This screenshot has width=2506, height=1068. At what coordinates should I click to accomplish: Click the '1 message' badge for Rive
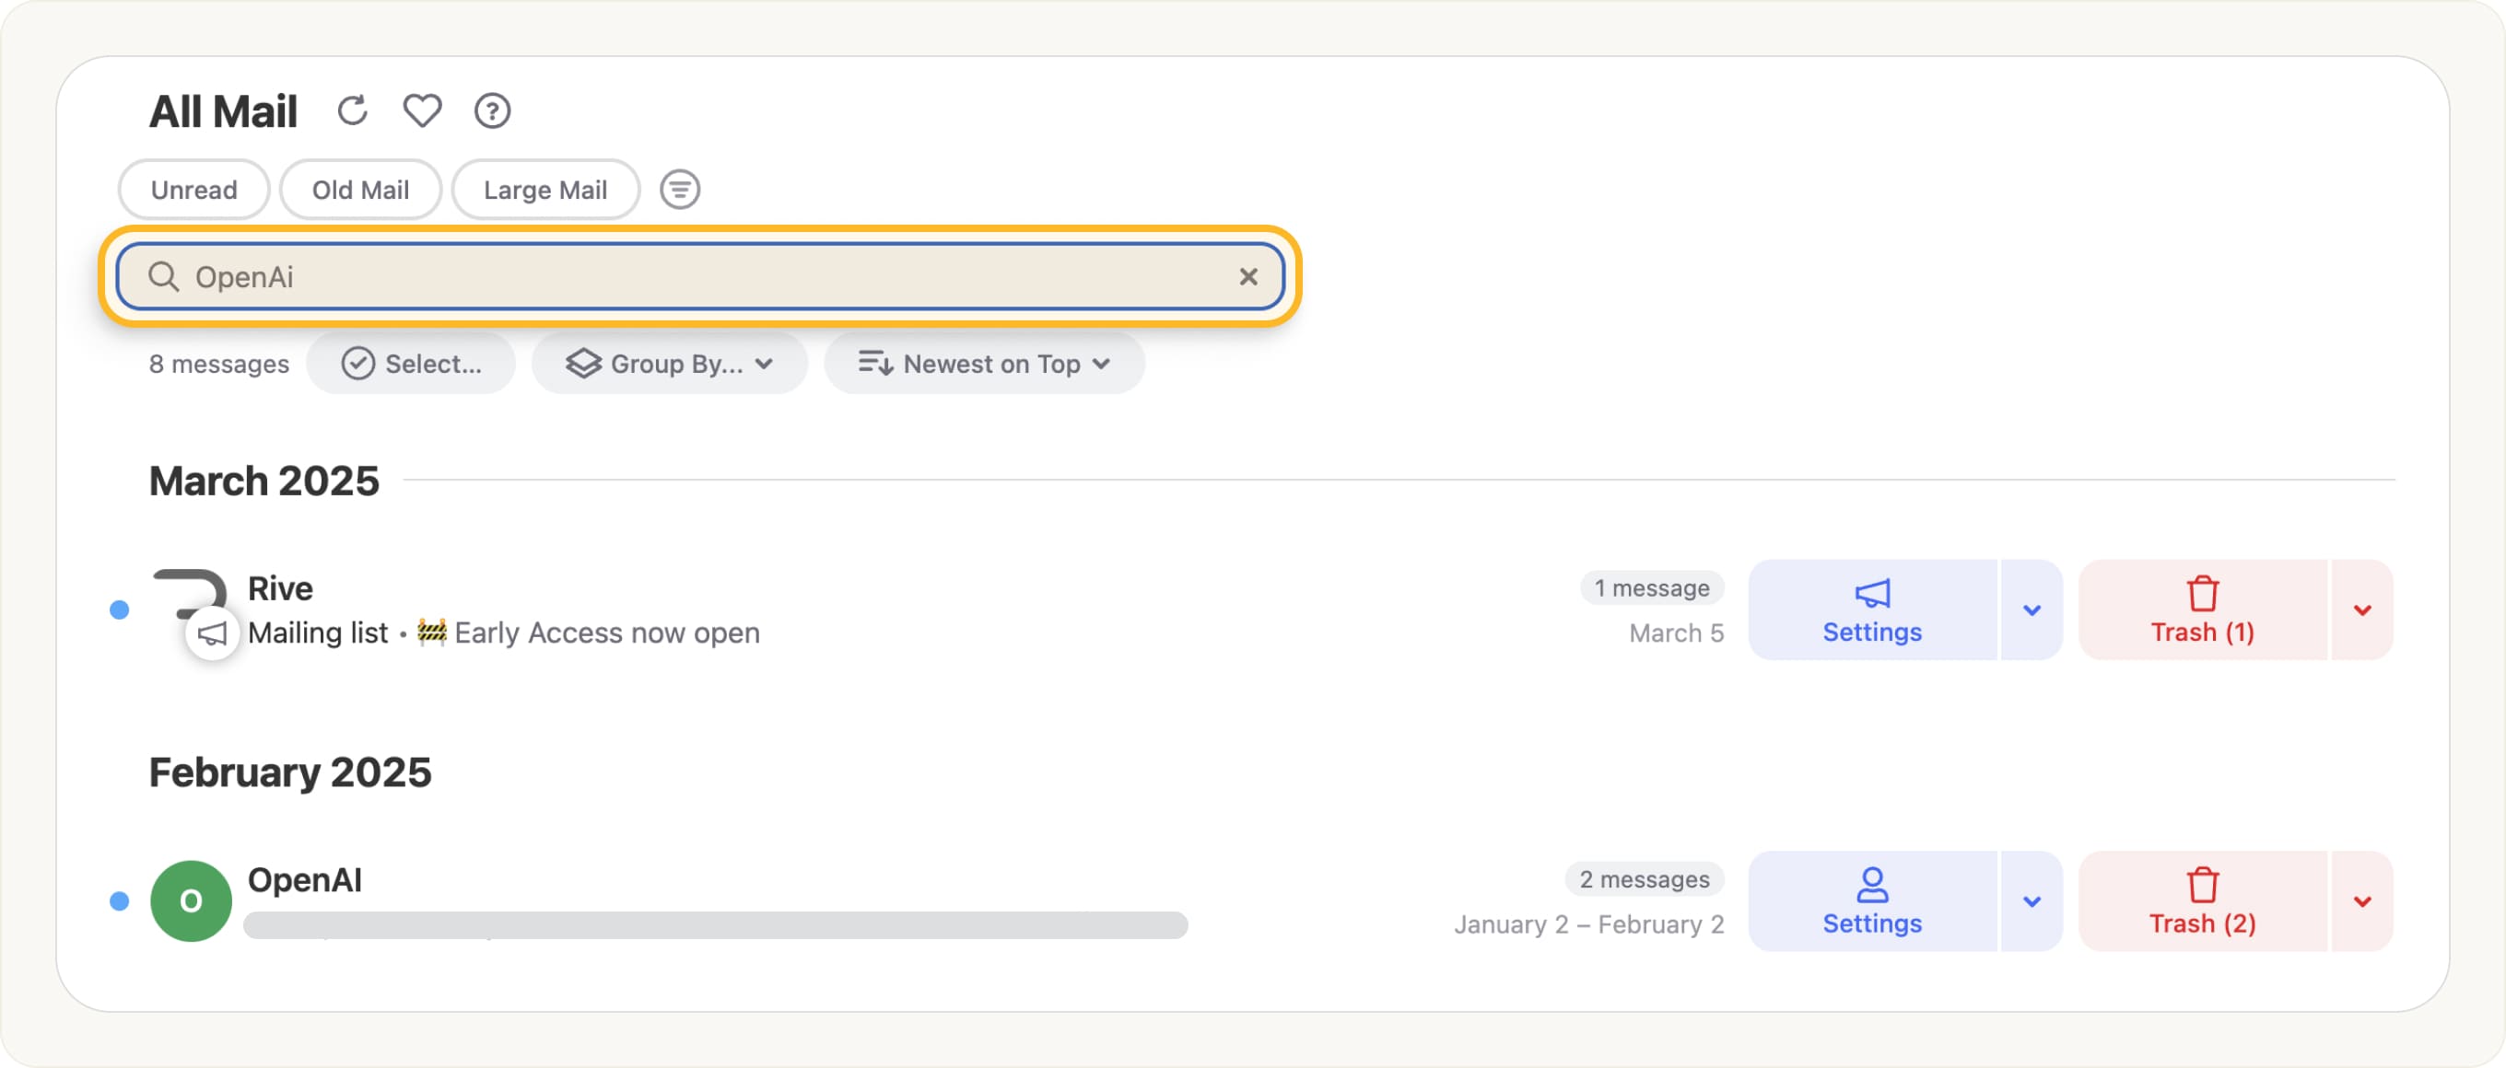(1652, 588)
